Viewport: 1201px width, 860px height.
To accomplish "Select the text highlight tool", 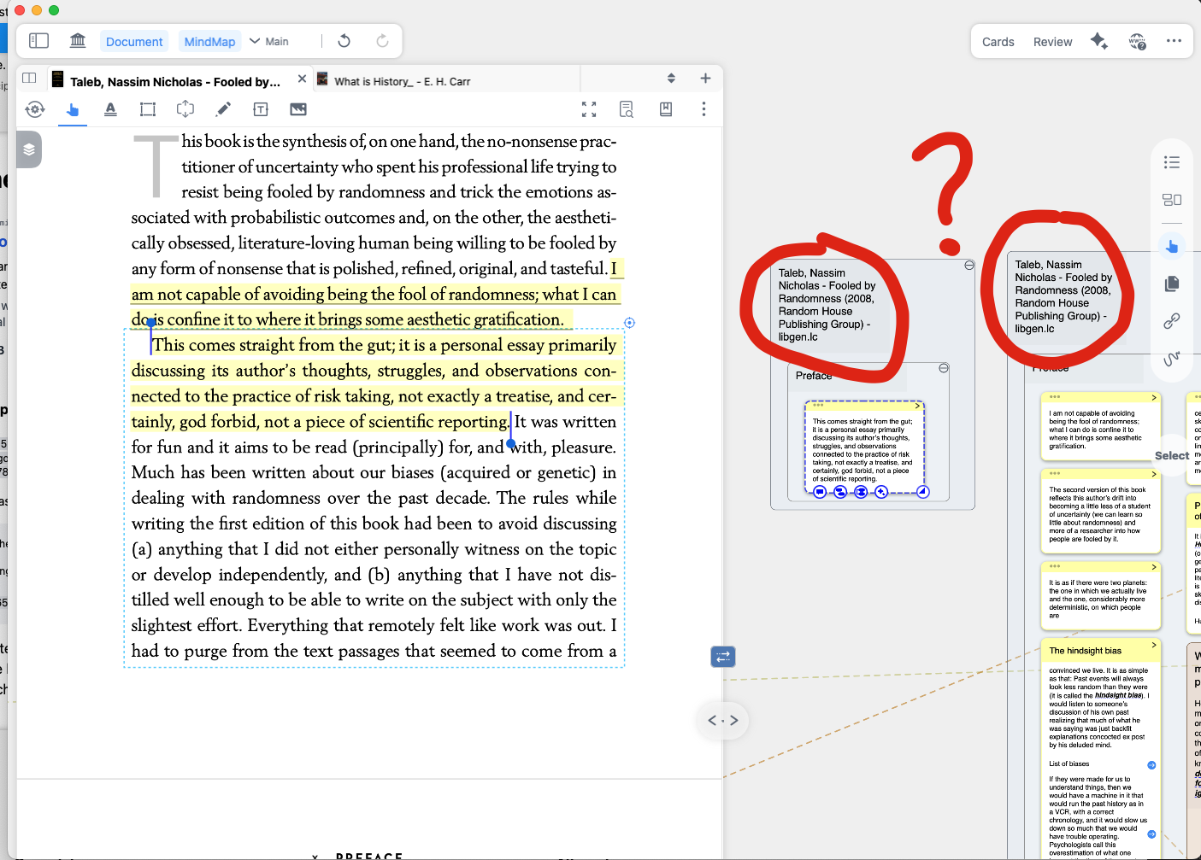I will pyautogui.click(x=110, y=109).
